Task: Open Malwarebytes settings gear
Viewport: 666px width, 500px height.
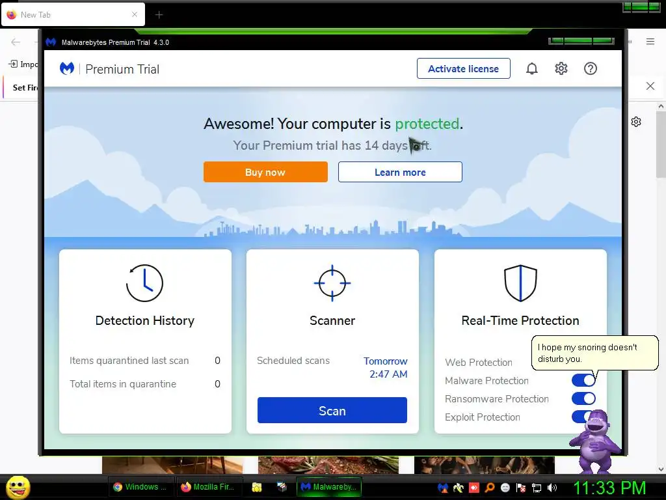Action: click(x=561, y=68)
